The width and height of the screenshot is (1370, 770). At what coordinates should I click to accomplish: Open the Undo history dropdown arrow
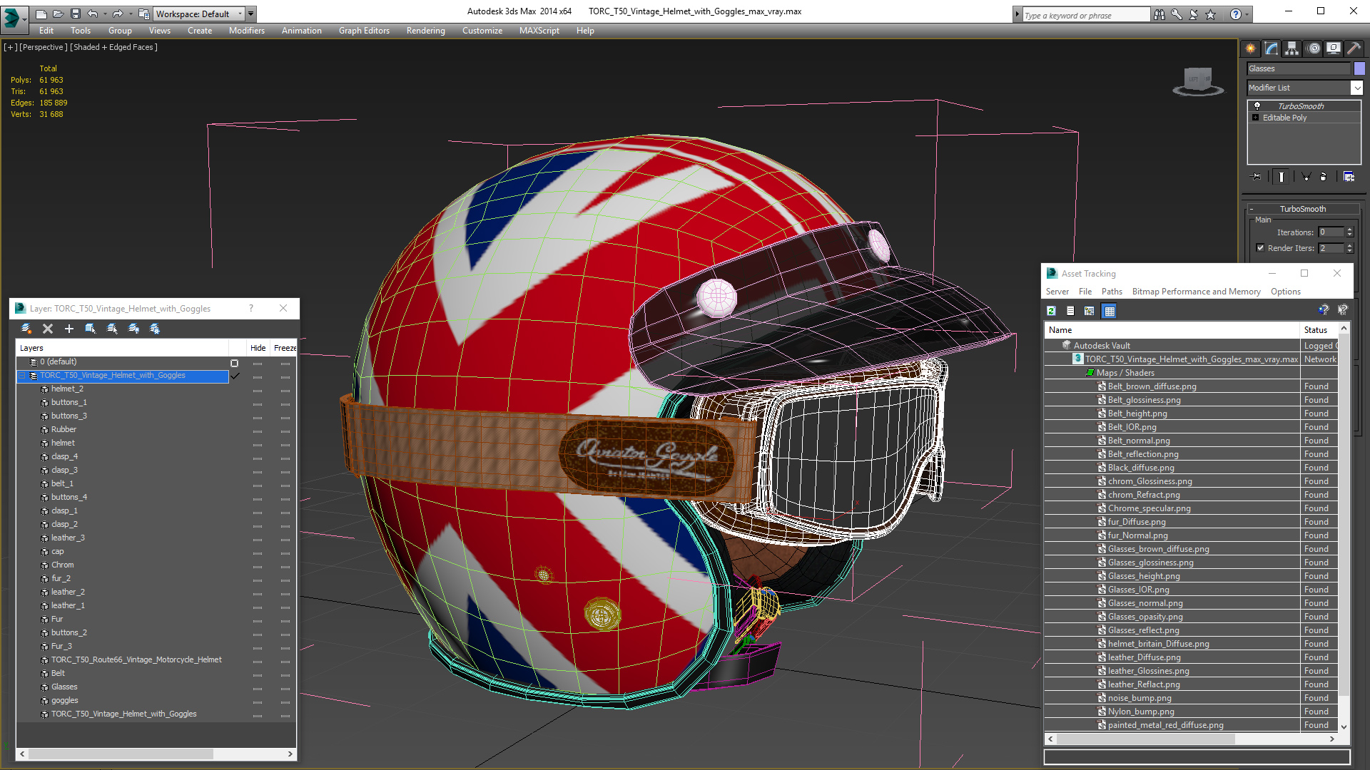[104, 14]
